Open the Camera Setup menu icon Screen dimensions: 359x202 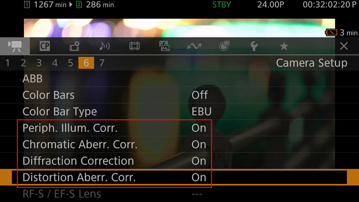15,46
